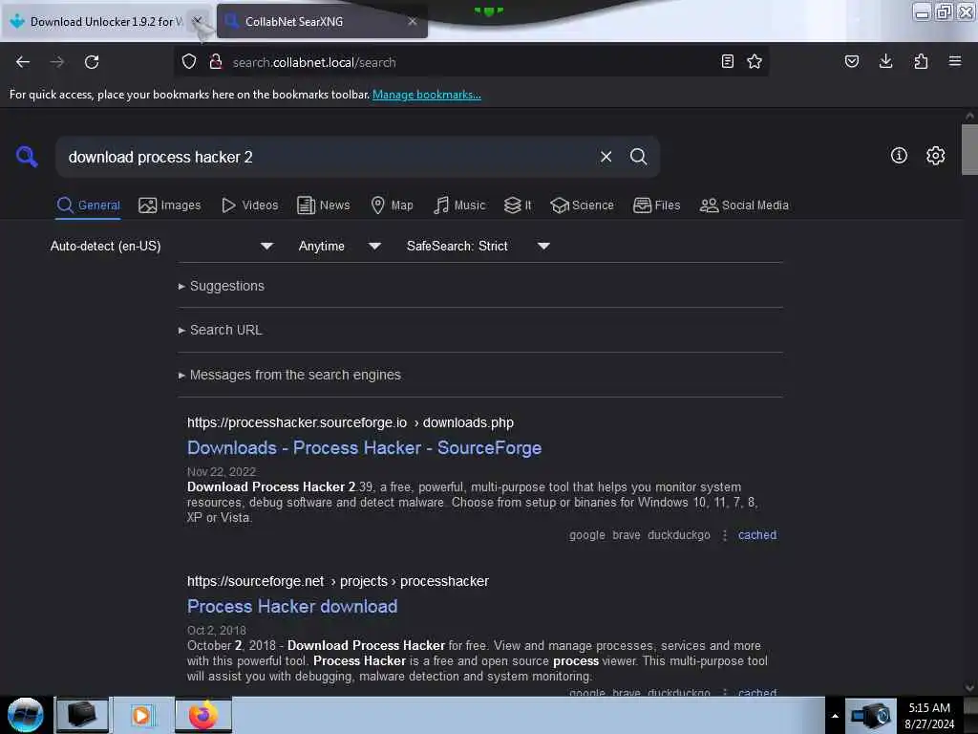Open the SafeSearch: Strict dropdown
The width and height of the screenshot is (978, 734).
point(478,246)
